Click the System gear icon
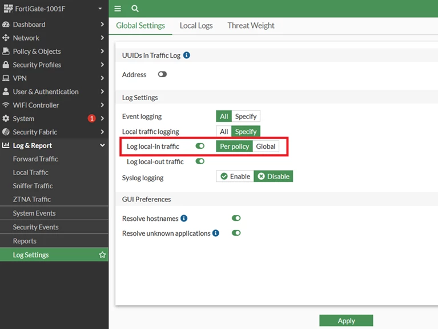 click(6, 118)
